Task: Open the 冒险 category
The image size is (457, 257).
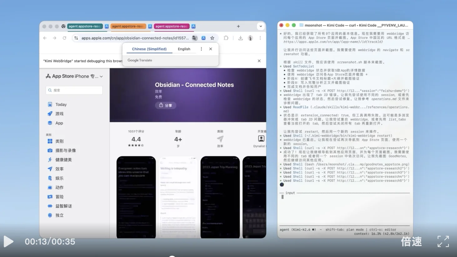Action: click(x=59, y=197)
